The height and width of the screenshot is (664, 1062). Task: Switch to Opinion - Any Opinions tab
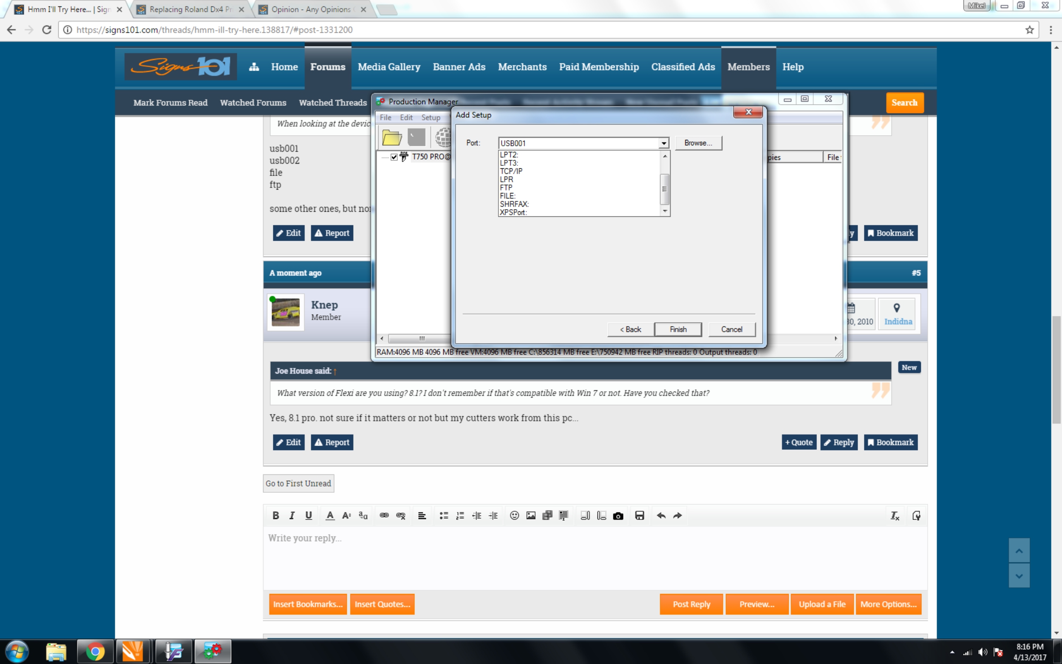(x=313, y=9)
